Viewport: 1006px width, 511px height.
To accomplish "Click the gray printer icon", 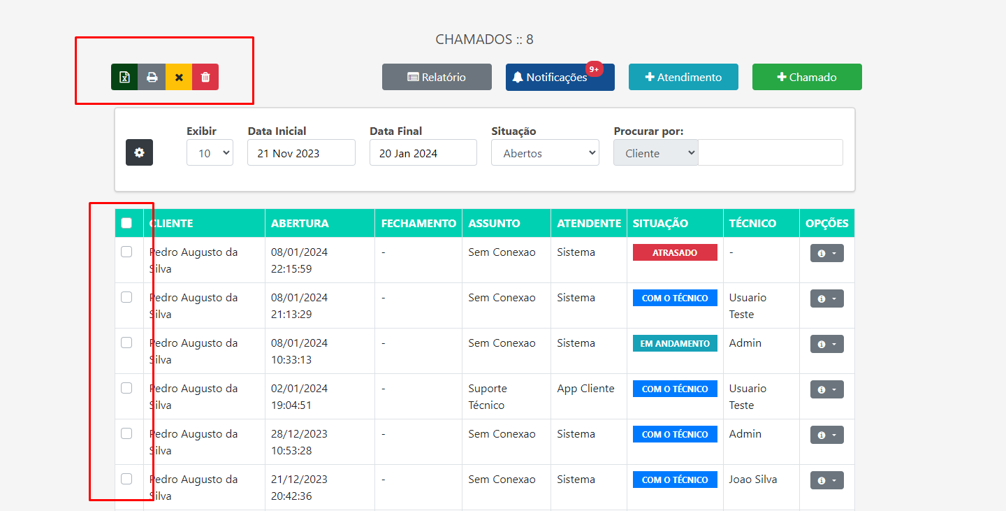I will [x=152, y=77].
